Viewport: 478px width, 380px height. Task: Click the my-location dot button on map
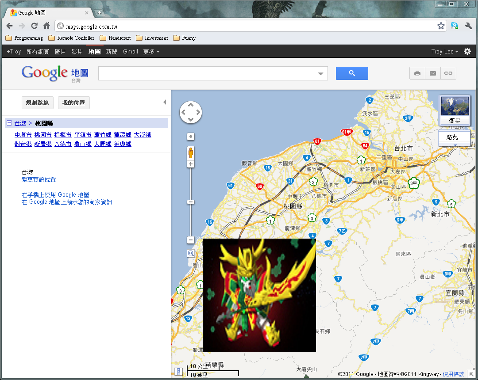(x=190, y=137)
